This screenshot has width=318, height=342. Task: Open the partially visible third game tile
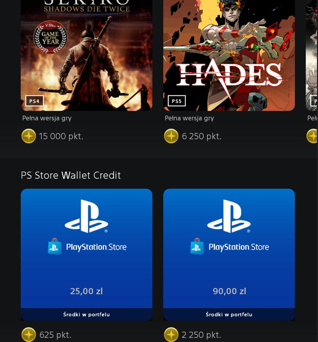click(x=312, y=55)
